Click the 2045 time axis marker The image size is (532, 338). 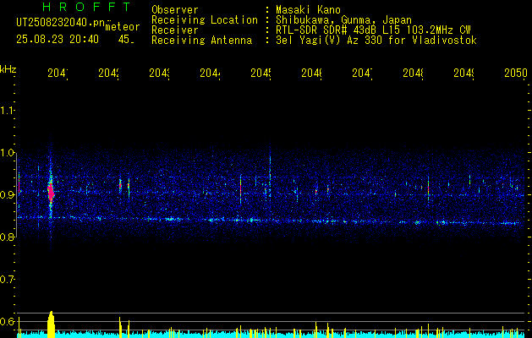[261, 73]
